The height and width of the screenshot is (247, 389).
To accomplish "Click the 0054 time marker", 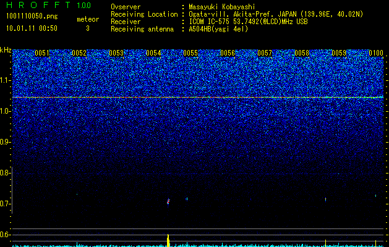I will pyautogui.click(x=153, y=53).
